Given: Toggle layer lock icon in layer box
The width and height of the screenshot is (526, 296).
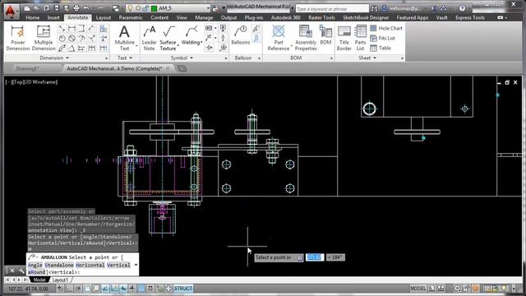Looking at the screenshot, I should point(145,8).
